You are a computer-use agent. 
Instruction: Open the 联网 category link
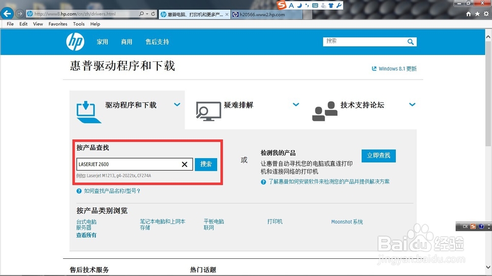209,227
